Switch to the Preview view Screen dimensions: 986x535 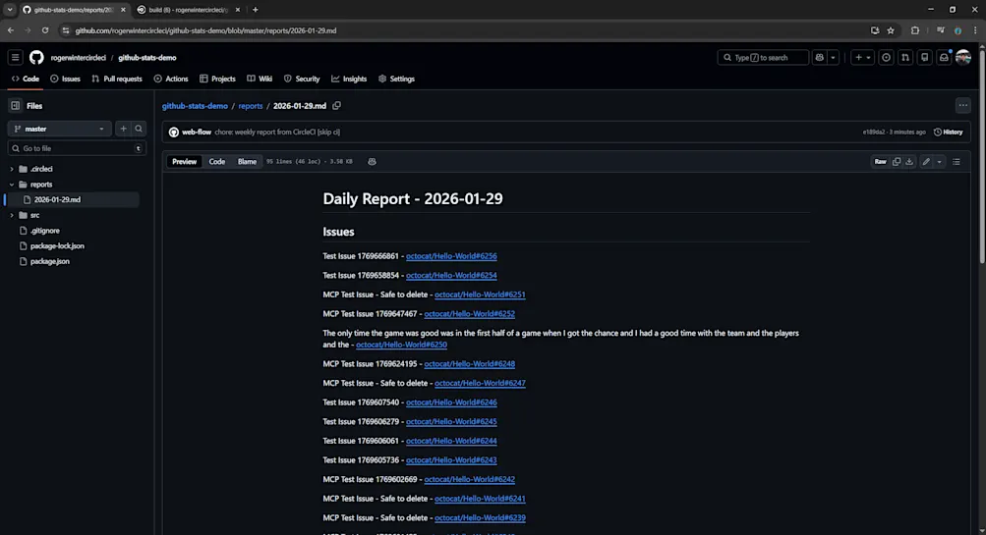[184, 161]
